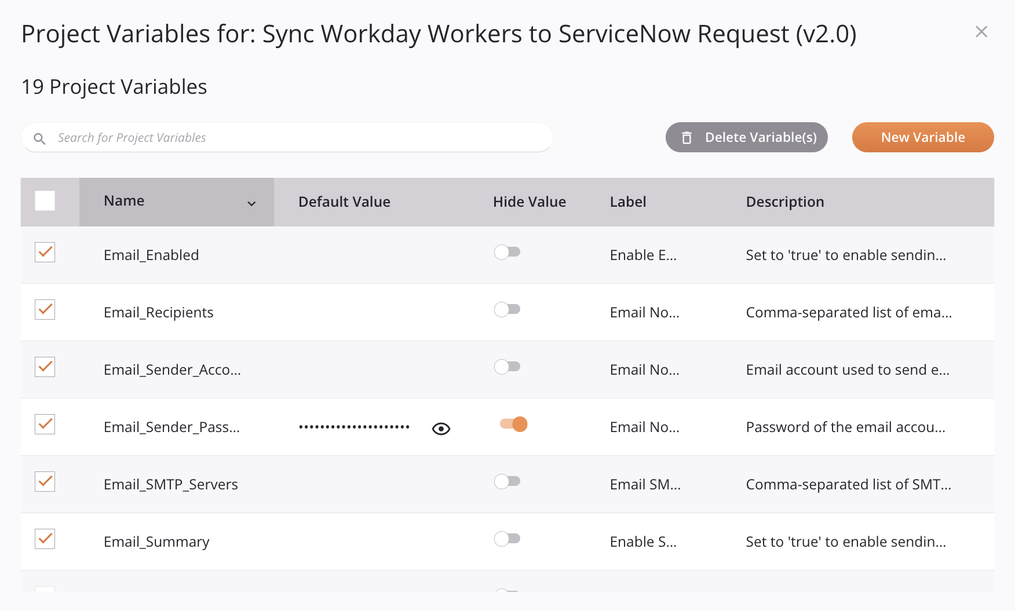Enable Hide Value for Email_Enabled

[507, 252]
